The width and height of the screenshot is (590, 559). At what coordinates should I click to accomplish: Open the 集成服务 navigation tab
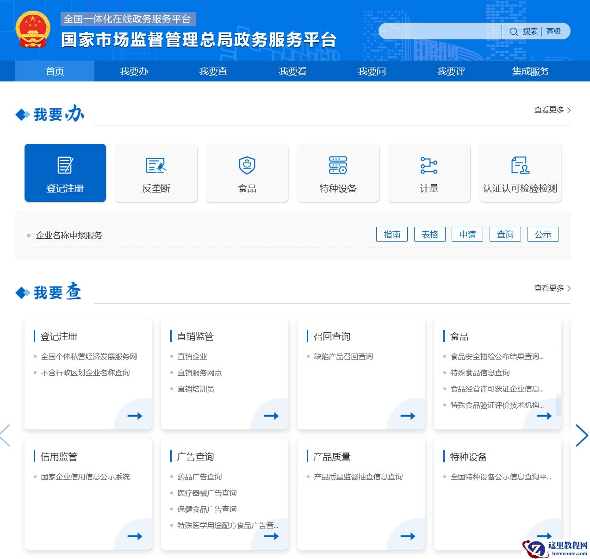(x=529, y=71)
